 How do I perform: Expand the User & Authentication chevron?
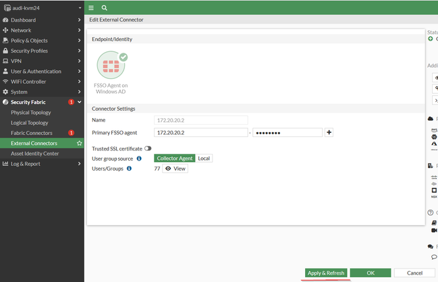click(x=80, y=72)
